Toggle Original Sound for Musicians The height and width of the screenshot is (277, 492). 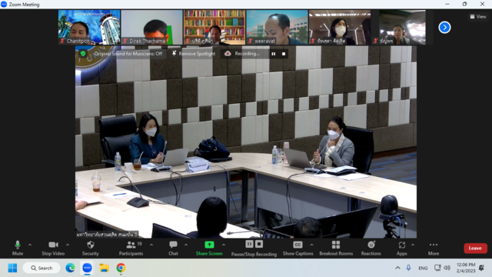(x=128, y=54)
